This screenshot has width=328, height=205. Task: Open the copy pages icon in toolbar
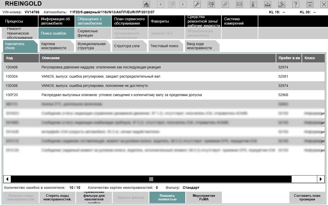point(172,4)
